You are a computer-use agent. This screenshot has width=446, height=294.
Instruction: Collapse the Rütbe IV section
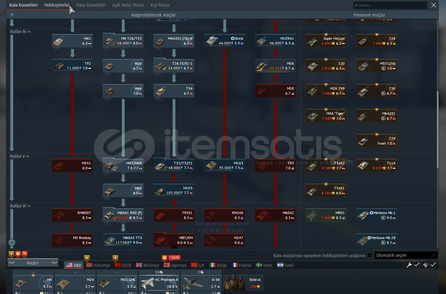[20, 32]
